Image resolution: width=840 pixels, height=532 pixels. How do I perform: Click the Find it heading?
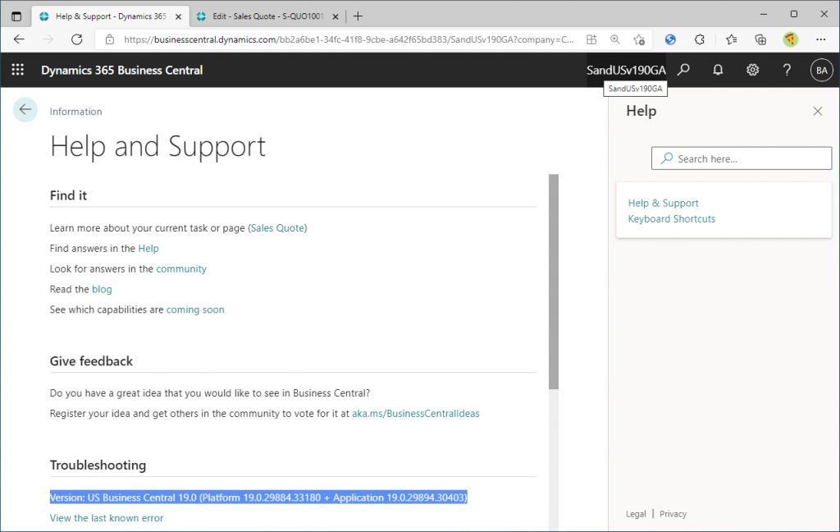[68, 195]
